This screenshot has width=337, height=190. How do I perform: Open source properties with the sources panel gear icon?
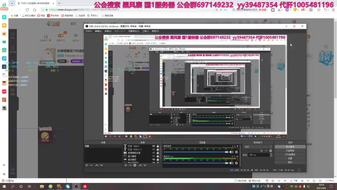135,165
